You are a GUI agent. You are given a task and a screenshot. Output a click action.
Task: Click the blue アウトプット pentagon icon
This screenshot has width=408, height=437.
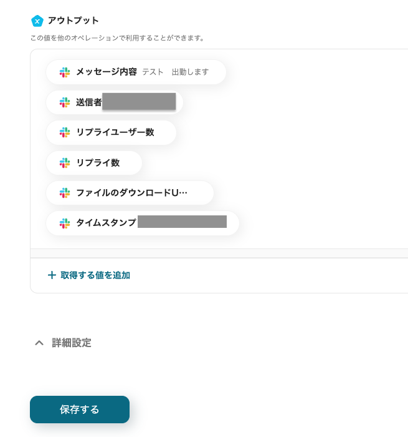(37, 21)
